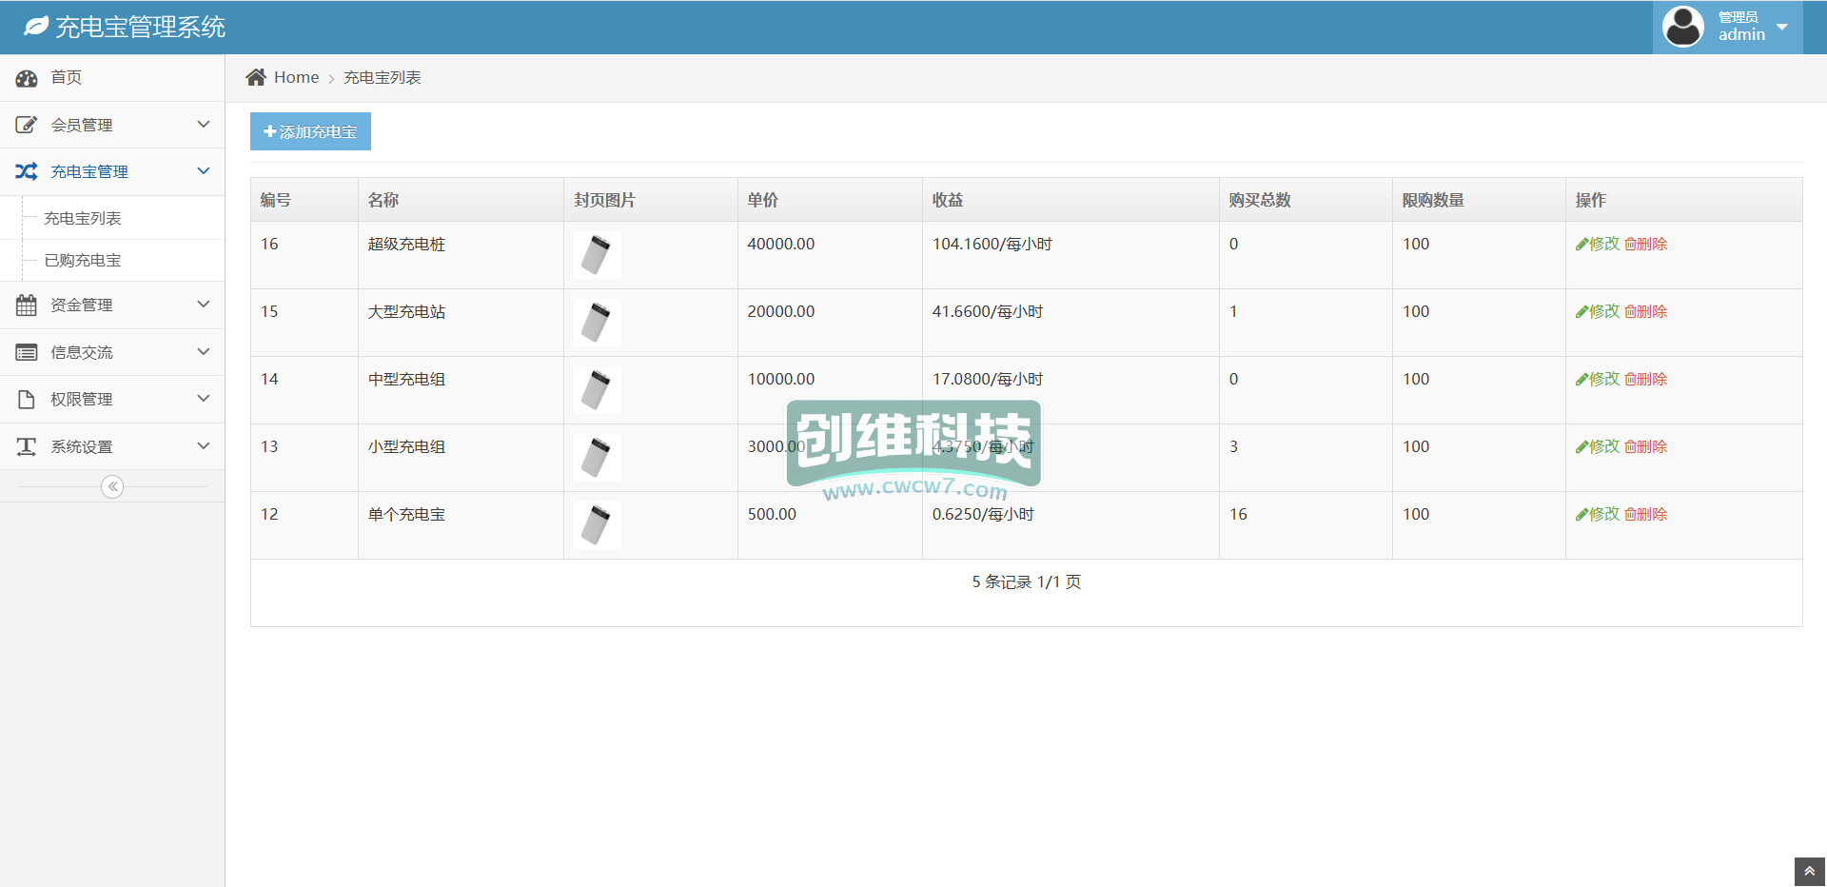1827x887 pixels.
Task: Click 删除 for 小型充电组 row
Action: pyautogui.click(x=1645, y=446)
